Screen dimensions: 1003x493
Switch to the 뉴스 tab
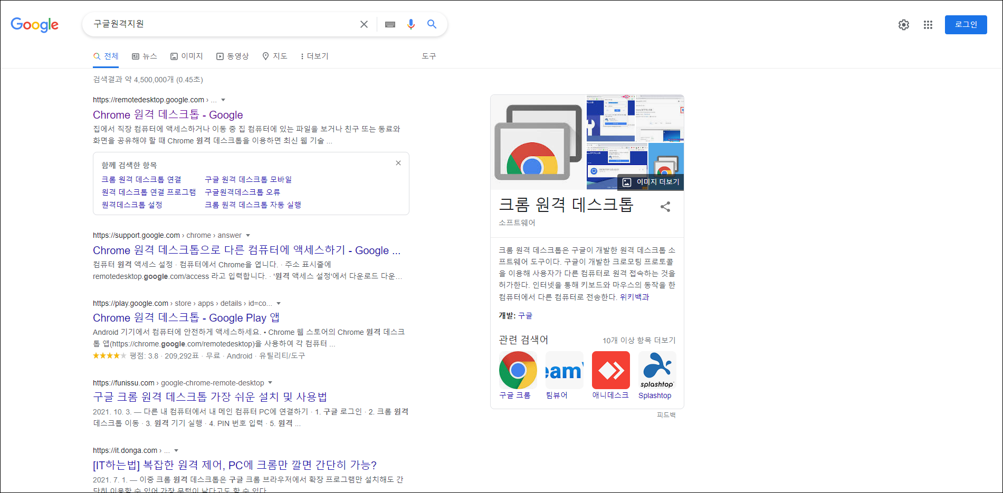coord(145,56)
